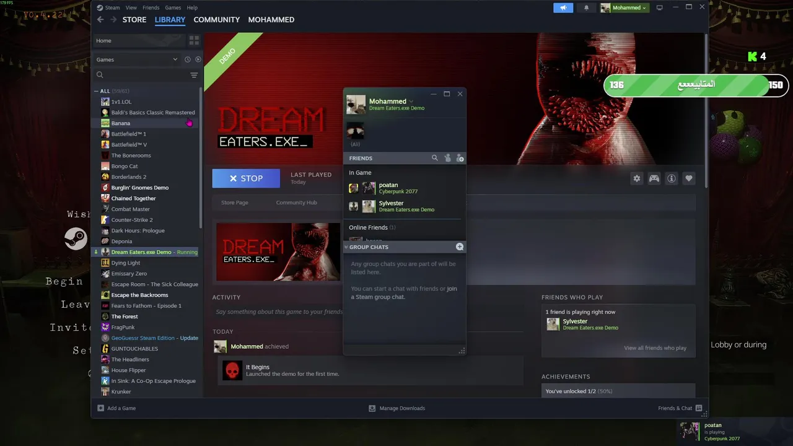Image resolution: width=793 pixels, height=446 pixels.
Task: Stop the running game with STOP button
Action: [246, 178]
